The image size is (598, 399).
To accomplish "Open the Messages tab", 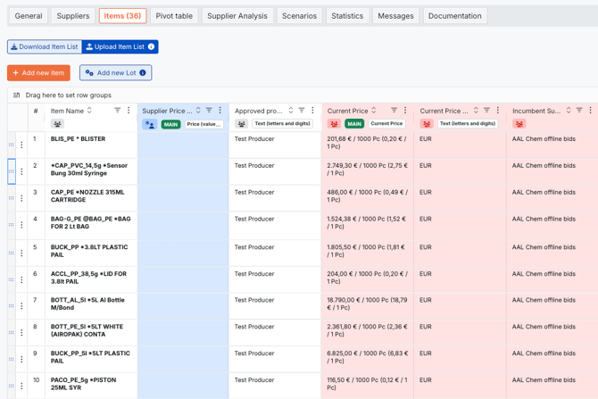I will [x=395, y=16].
